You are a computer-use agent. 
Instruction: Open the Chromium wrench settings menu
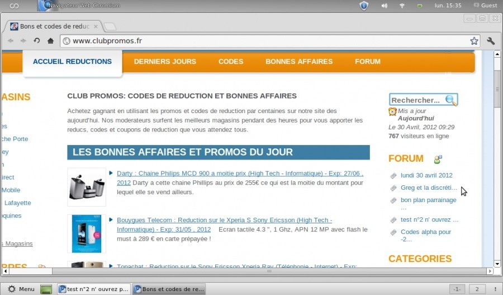click(491, 41)
